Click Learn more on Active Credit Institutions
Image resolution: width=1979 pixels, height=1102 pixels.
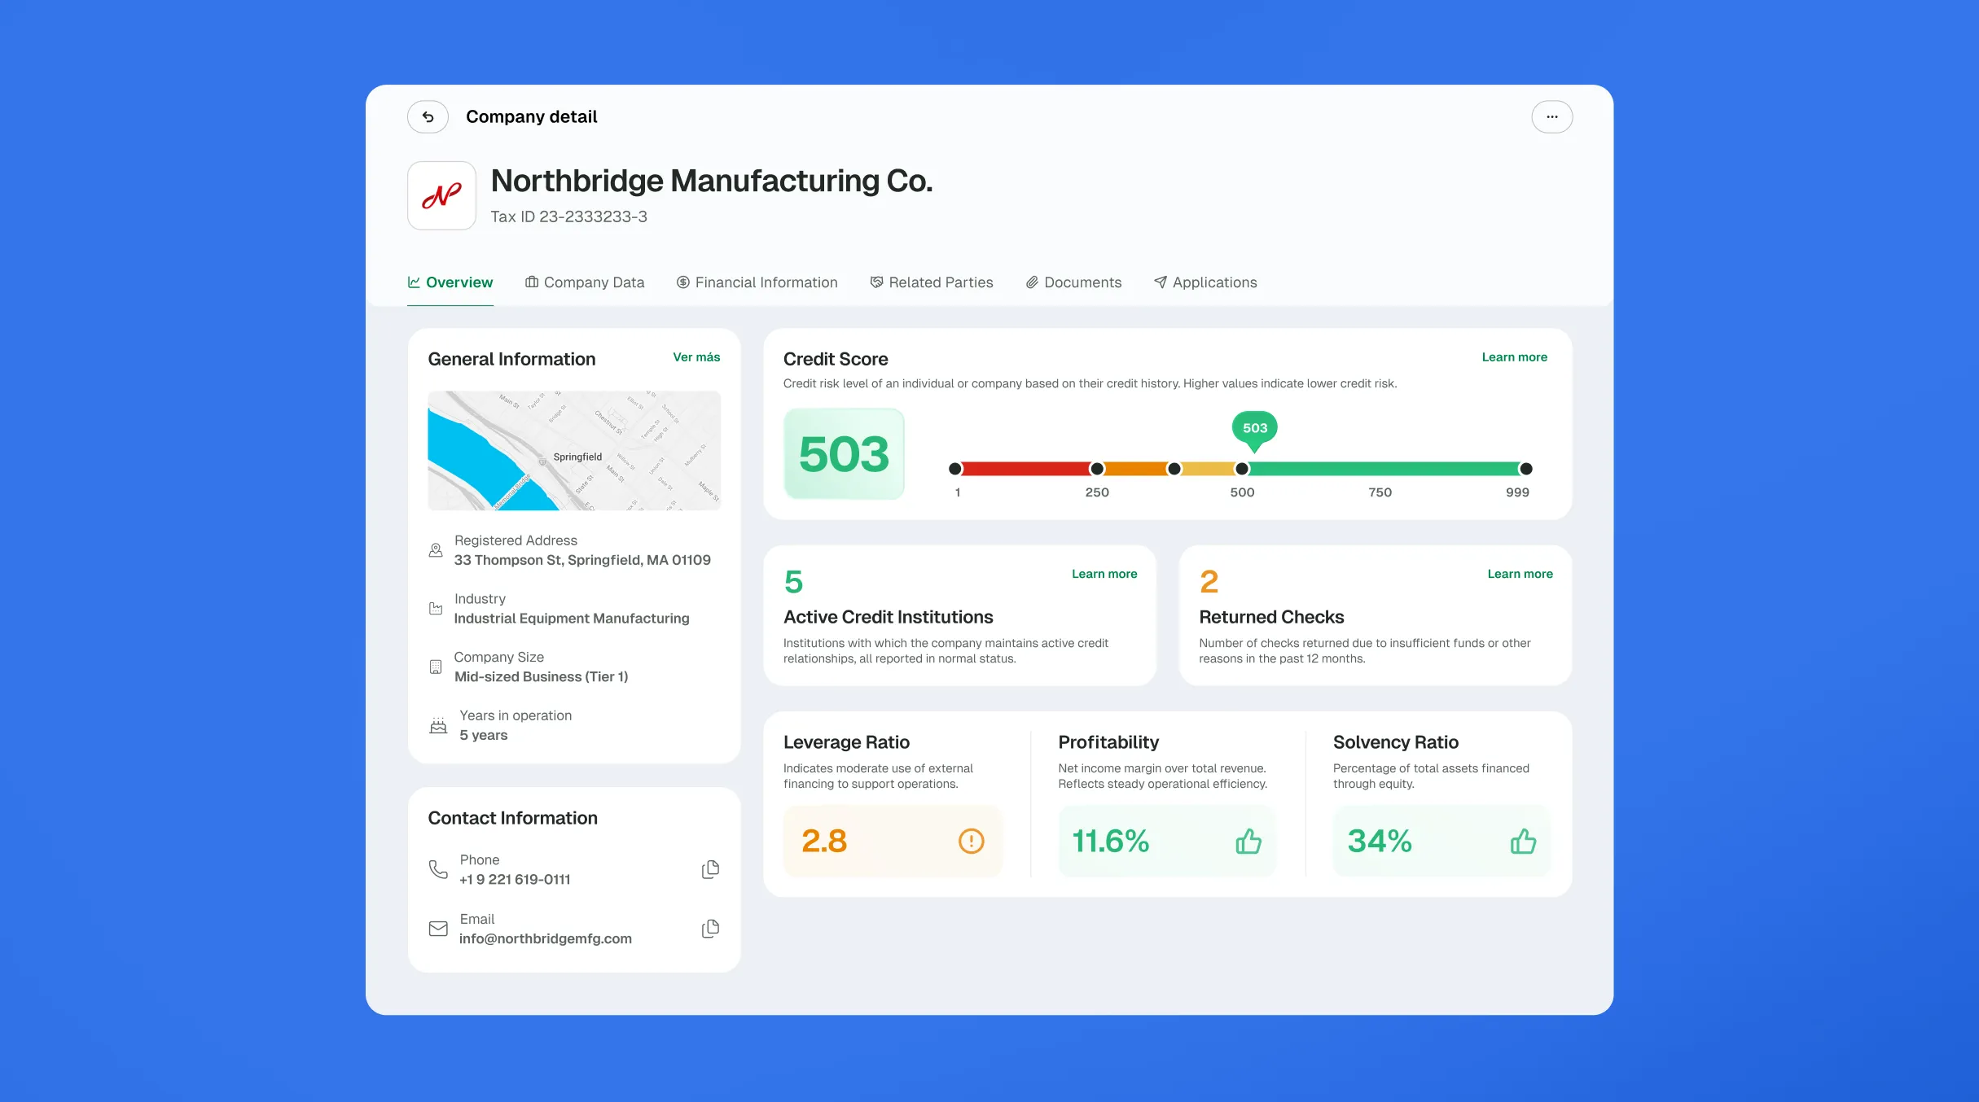coord(1104,574)
